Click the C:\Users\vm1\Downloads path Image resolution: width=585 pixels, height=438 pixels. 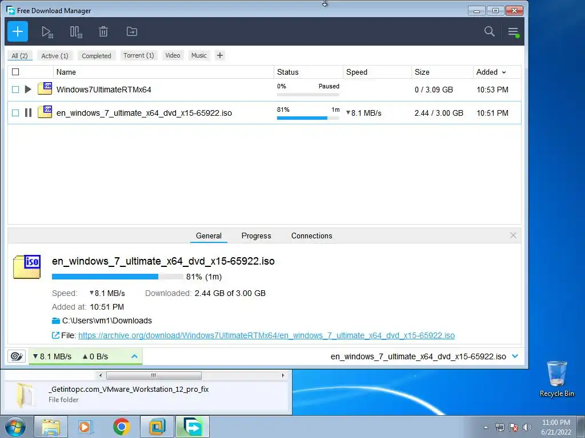pyautogui.click(x=107, y=321)
